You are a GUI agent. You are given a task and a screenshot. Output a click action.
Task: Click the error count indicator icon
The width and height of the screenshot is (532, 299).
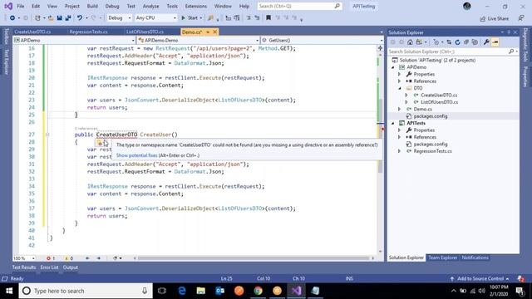[x=48, y=258]
